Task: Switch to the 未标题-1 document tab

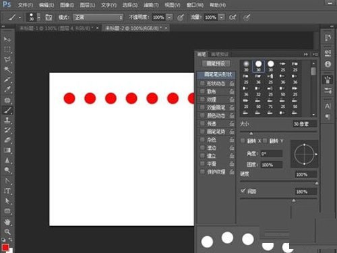Action: point(55,28)
